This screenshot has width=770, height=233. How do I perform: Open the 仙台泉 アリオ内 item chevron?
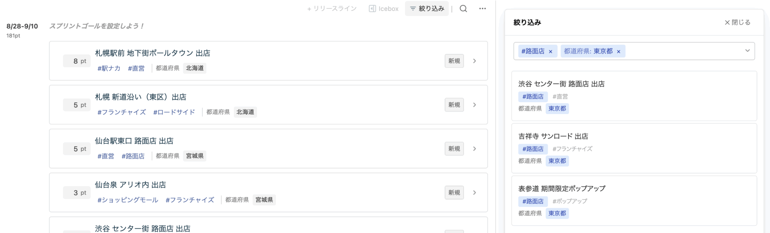pos(474,193)
